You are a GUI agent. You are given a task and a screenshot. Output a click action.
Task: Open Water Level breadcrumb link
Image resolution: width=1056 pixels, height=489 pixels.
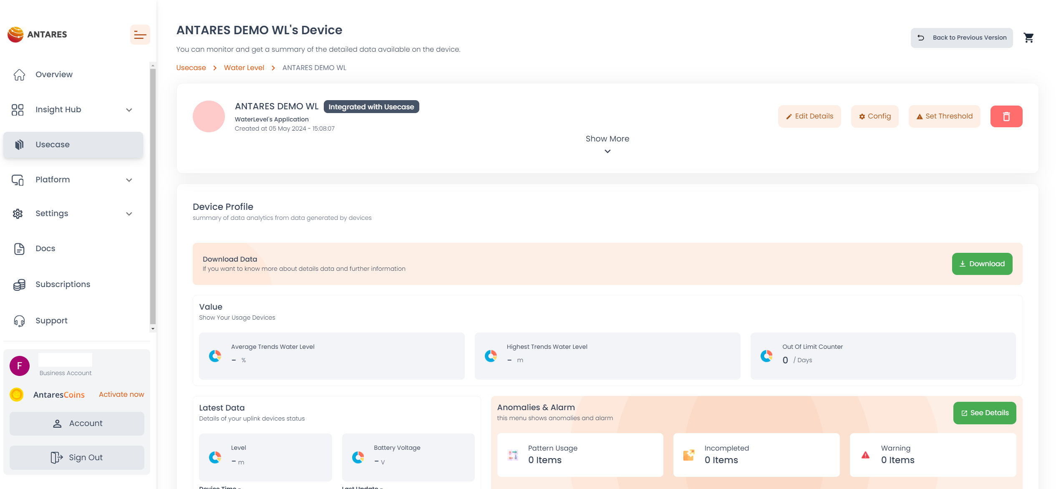click(x=244, y=68)
